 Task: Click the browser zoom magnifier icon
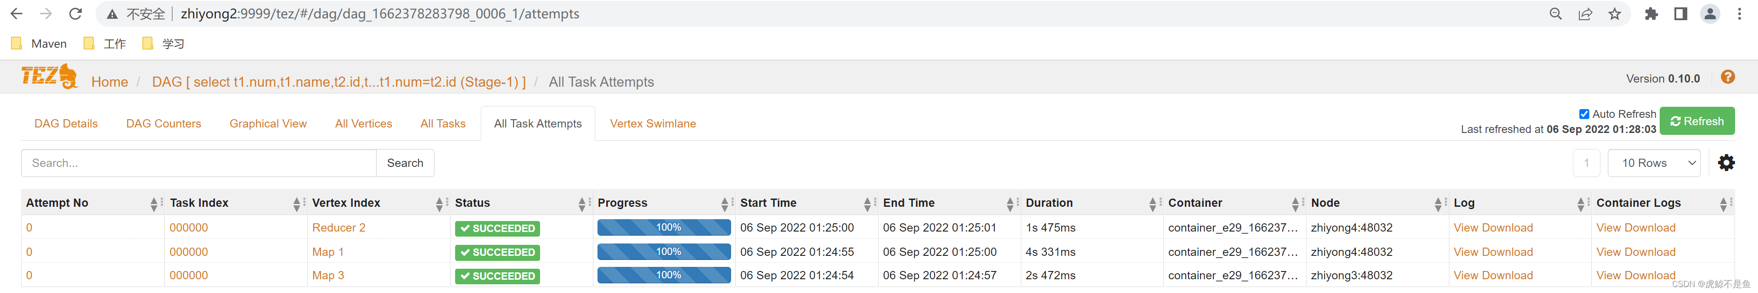(1555, 14)
